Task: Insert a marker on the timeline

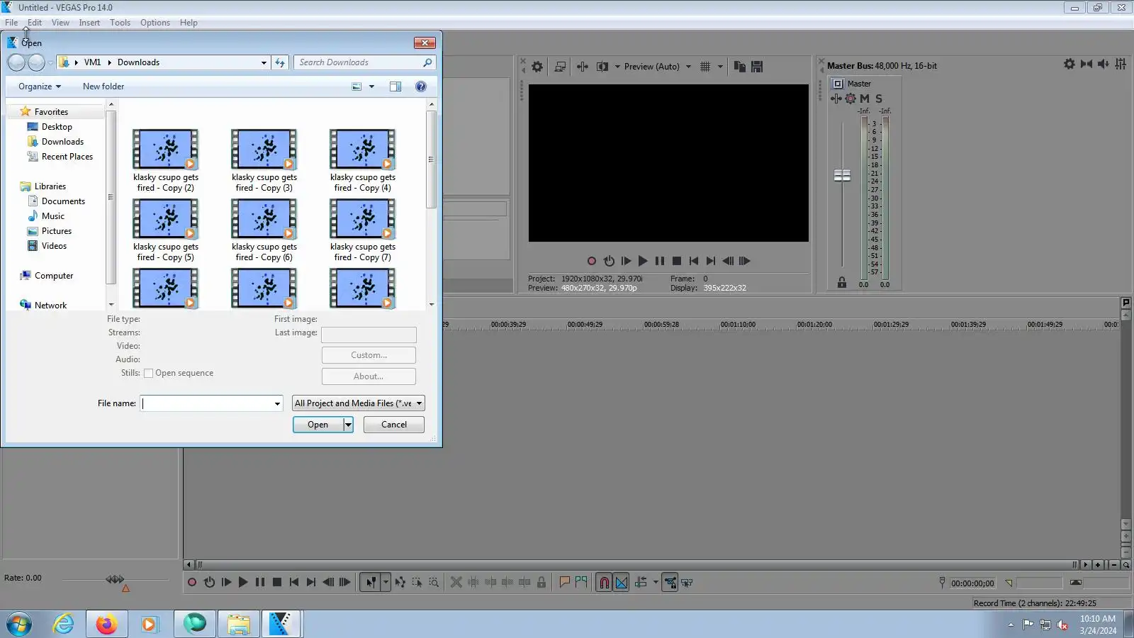Action: click(x=564, y=583)
